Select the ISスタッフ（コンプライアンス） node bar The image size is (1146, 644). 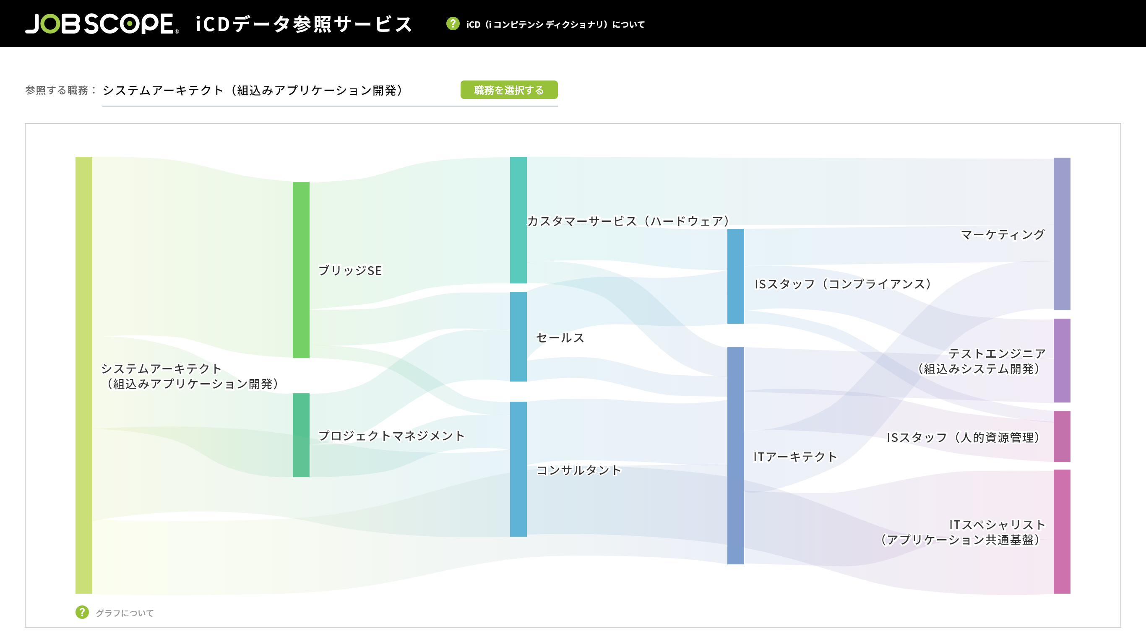tap(735, 276)
